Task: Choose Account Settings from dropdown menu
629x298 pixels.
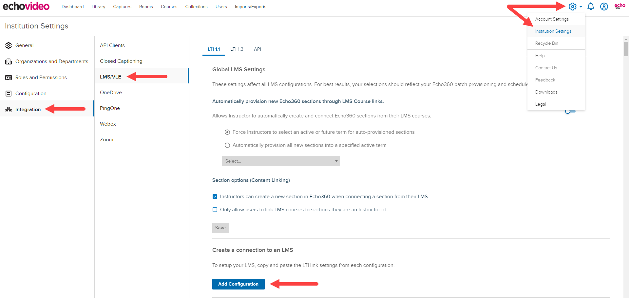Action: point(556,19)
